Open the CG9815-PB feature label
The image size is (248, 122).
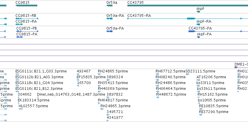coord(27,28)
